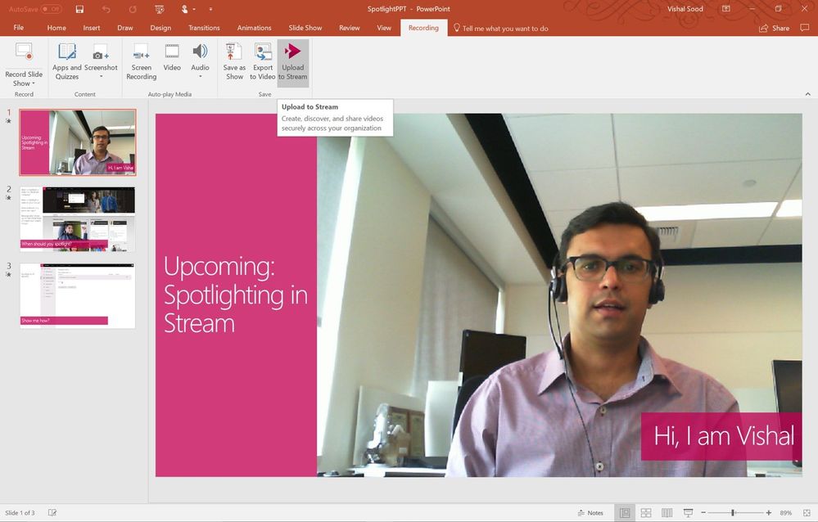Open the Comments icon next to Share
This screenshot has height=522, width=818.
[804, 28]
